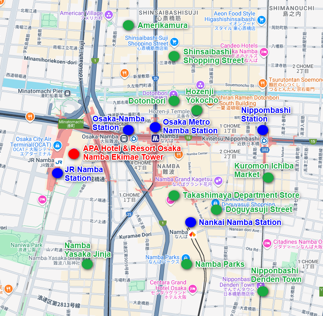The width and height of the screenshot is (323, 316).
Task: Click the Soemoncho St label
Action: coord(240,85)
